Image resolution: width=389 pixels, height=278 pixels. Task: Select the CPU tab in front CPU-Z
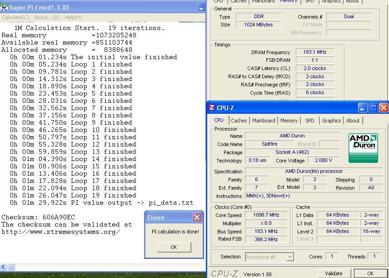219,120
